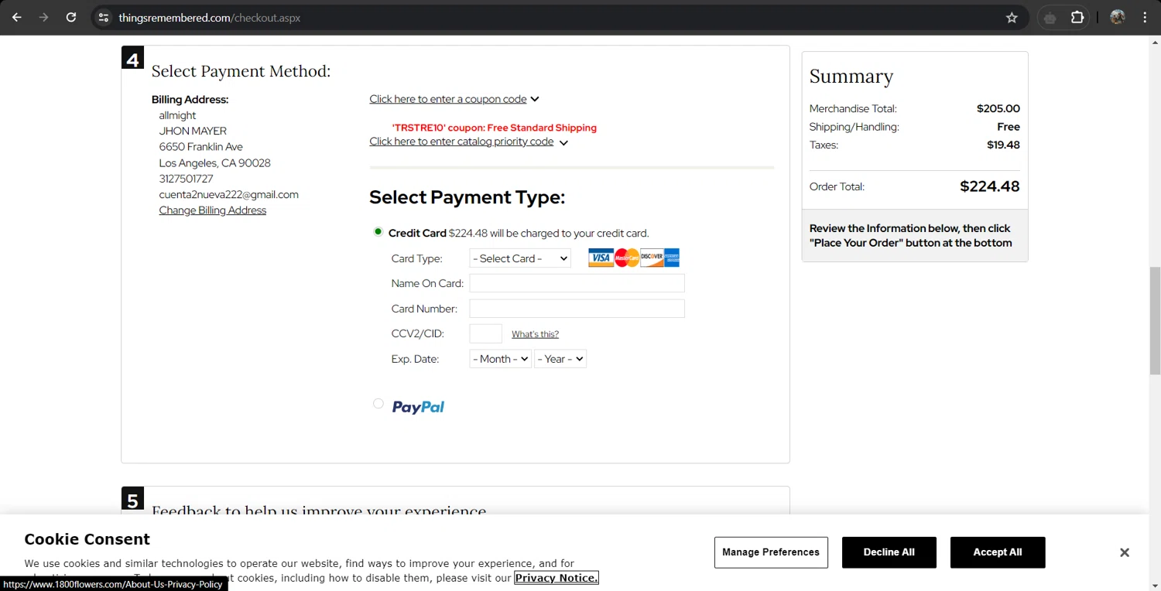
Task: Click the site information icon in address bar
Action: click(104, 18)
